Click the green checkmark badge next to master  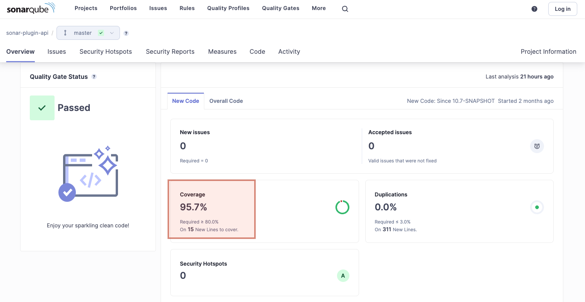point(101,33)
